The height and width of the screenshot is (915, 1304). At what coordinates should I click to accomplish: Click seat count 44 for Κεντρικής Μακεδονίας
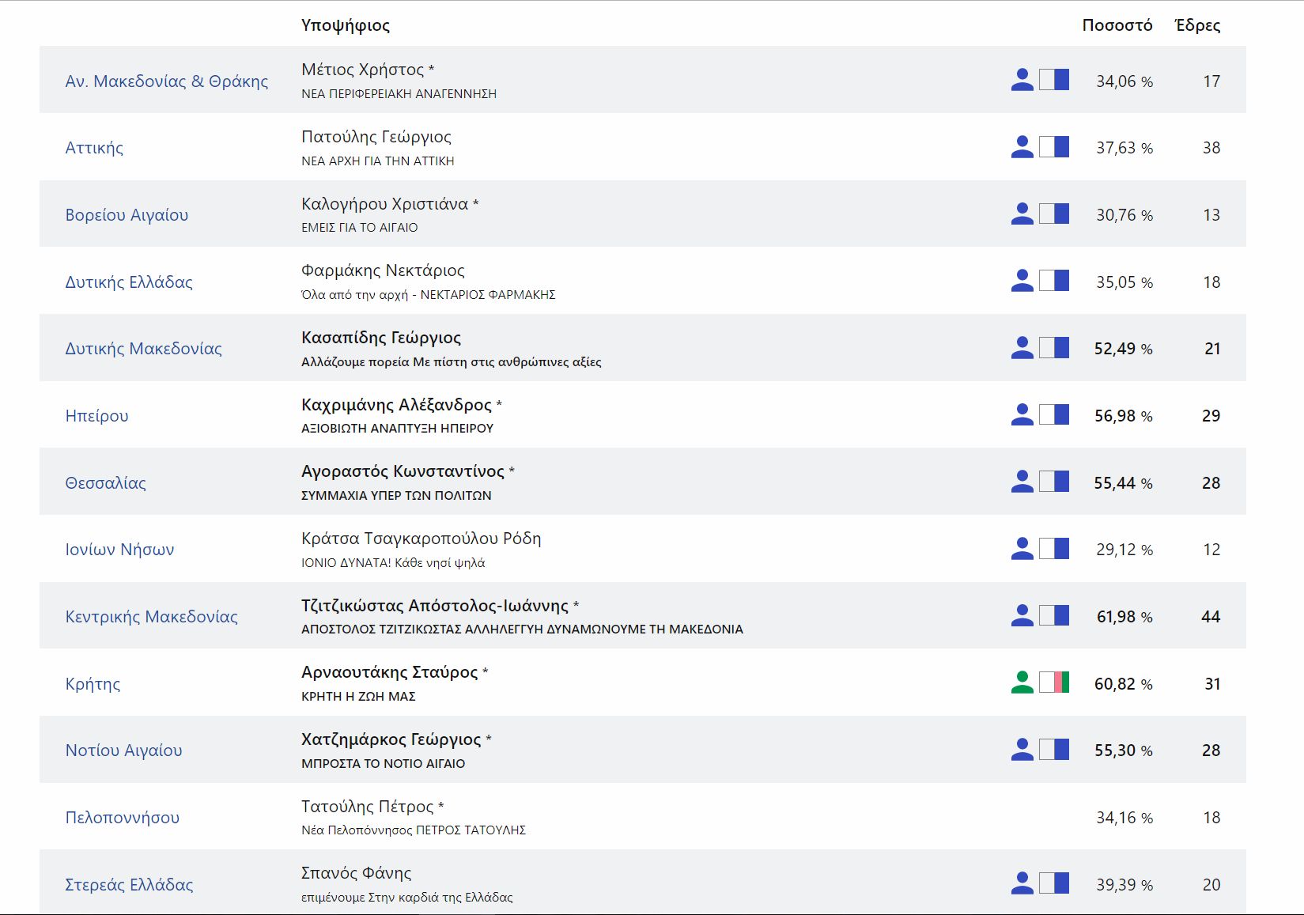1211,617
